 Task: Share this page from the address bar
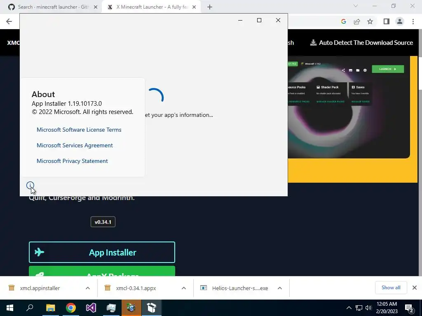click(x=357, y=21)
